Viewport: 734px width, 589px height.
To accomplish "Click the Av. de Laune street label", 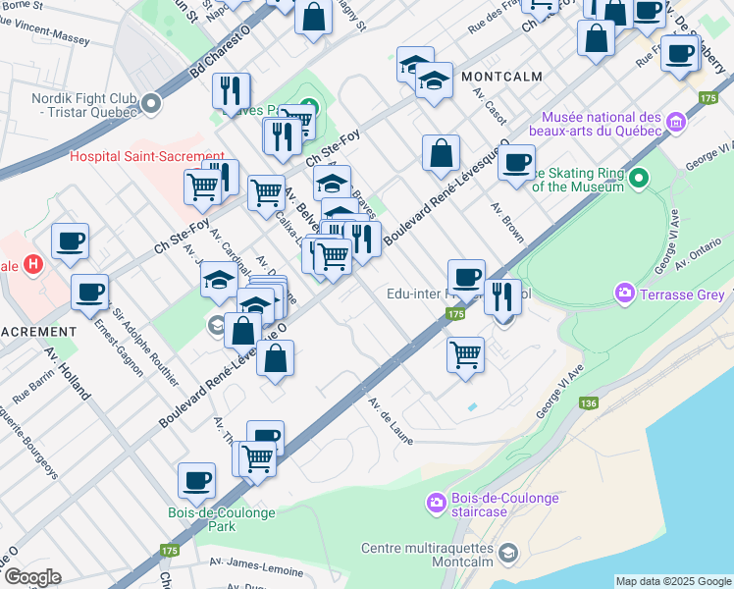I will point(391,421).
